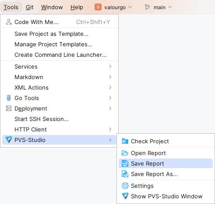Open the valourgo project dropdown
This screenshot has height=204, width=215.
click(x=113, y=7)
